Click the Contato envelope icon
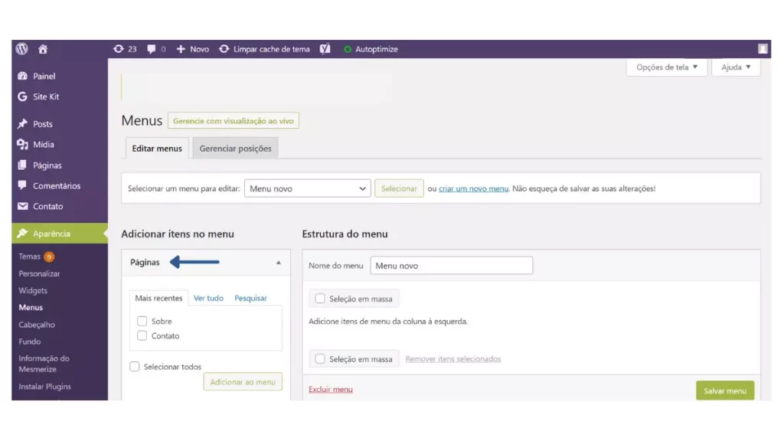This screenshot has width=784, height=441. (22, 206)
